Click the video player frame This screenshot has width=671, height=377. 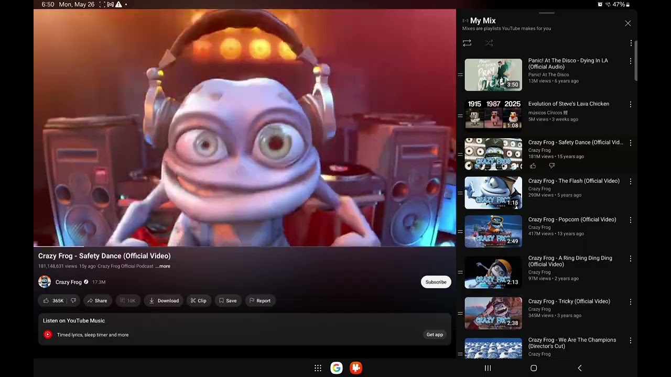[245, 128]
